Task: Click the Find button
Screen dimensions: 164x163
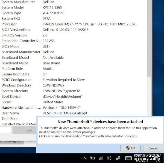Action: [29, 130]
